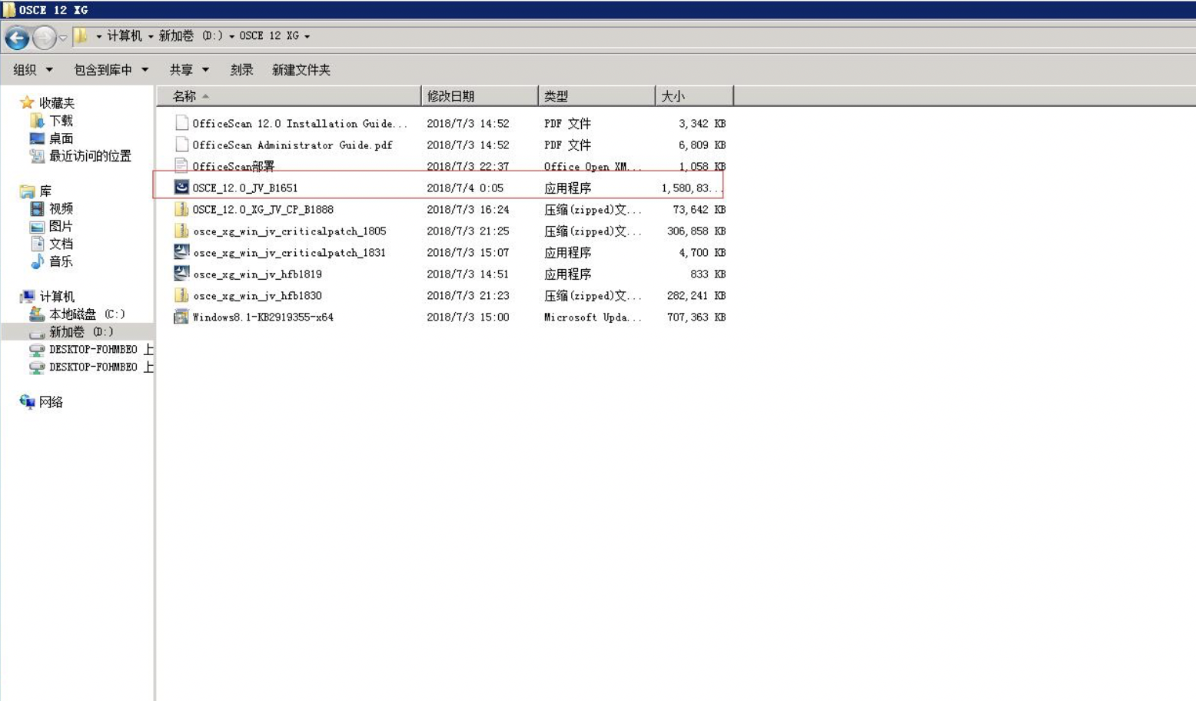Select the OSCE_12.0_JV_B1651 application icon

click(181, 188)
